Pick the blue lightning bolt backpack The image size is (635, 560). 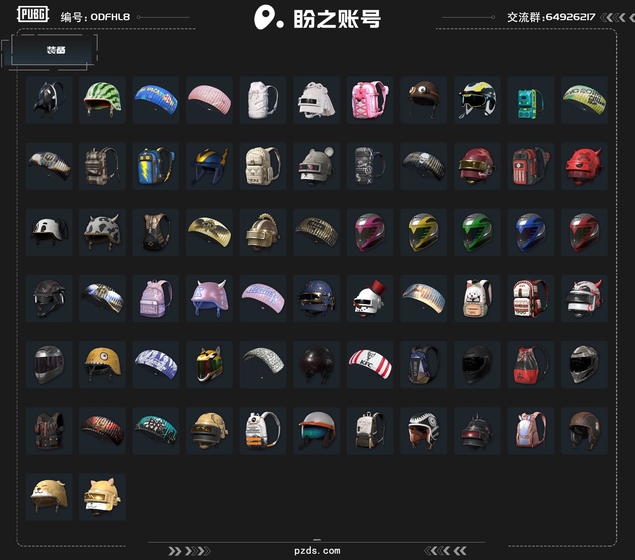156,166
